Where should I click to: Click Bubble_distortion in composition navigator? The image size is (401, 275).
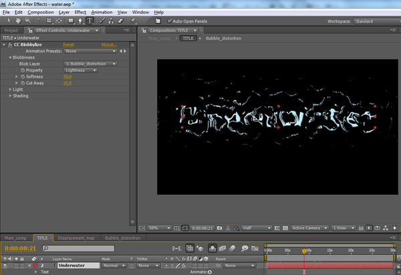(223, 38)
